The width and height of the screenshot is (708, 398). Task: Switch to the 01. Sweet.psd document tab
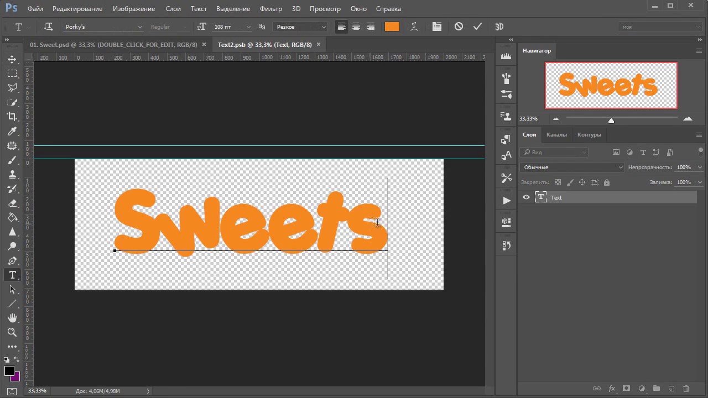click(113, 44)
